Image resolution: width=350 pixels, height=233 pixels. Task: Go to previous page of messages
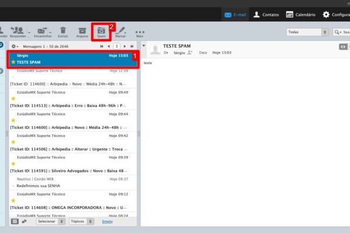(108, 47)
